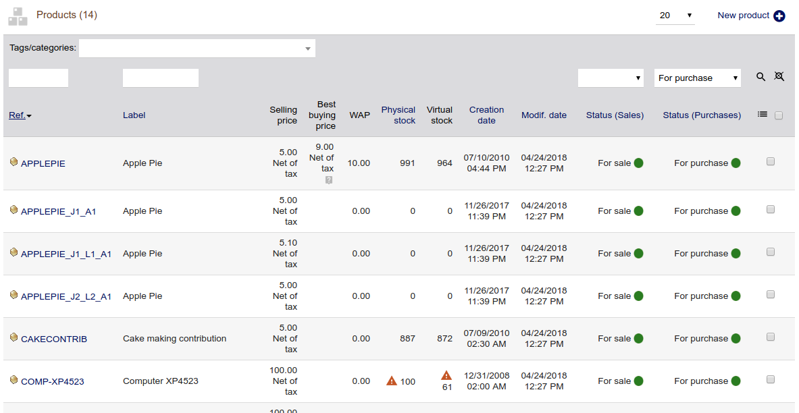Open the page size dropdown showing 20
This screenshot has width=799, height=413.
[675, 16]
